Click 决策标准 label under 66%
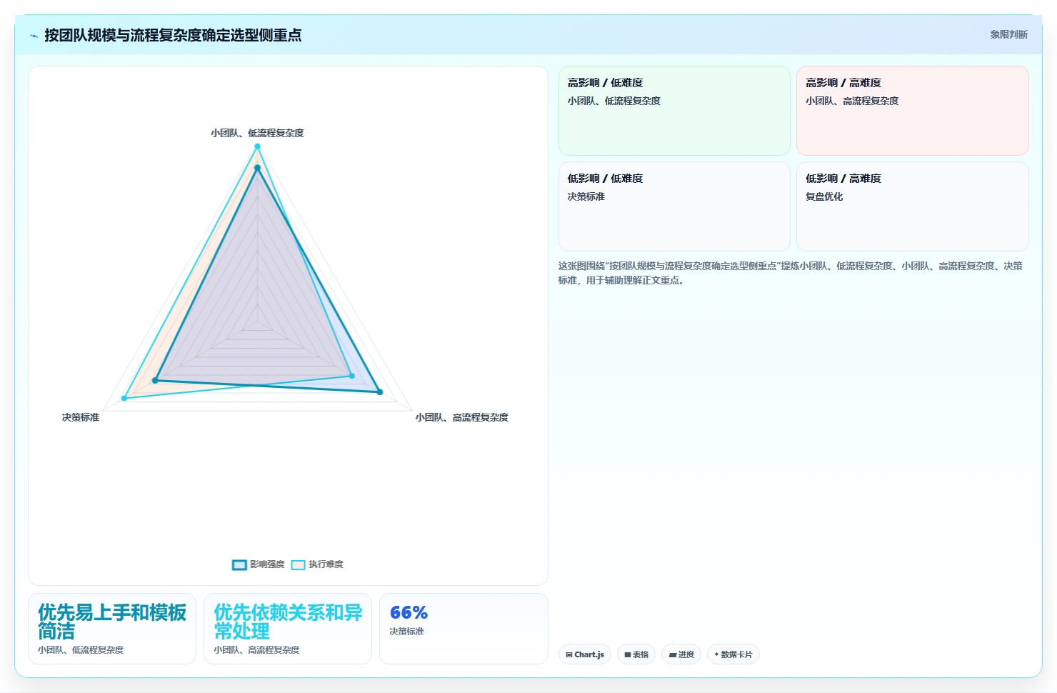This screenshot has width=1057, height=693. 406,632
